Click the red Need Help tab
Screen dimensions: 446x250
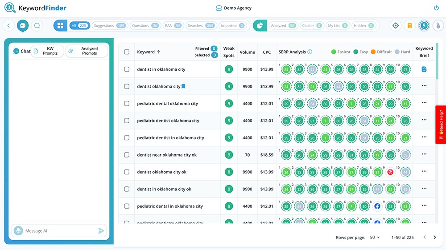pos(441,125)
